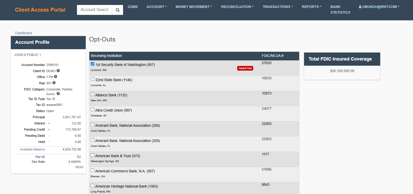
Task: Click the Wessington Springs, SD location text
Action: click(x=105, y=161)
